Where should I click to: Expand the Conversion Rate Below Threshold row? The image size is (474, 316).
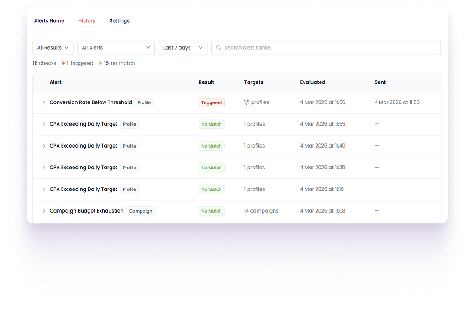point(44,103)
